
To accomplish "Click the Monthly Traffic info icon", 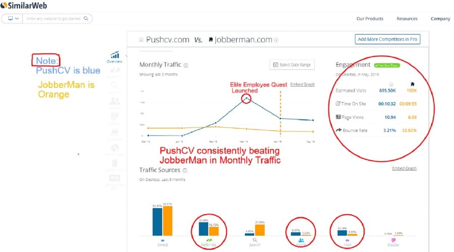I will click(186, 66).
